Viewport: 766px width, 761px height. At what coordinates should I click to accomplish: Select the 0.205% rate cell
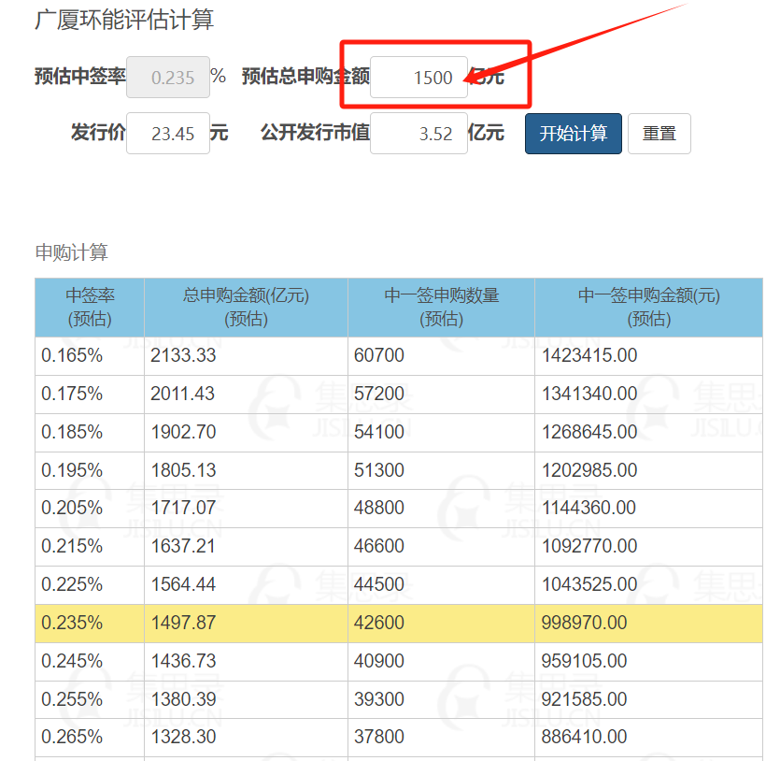[x=90, y=509]
